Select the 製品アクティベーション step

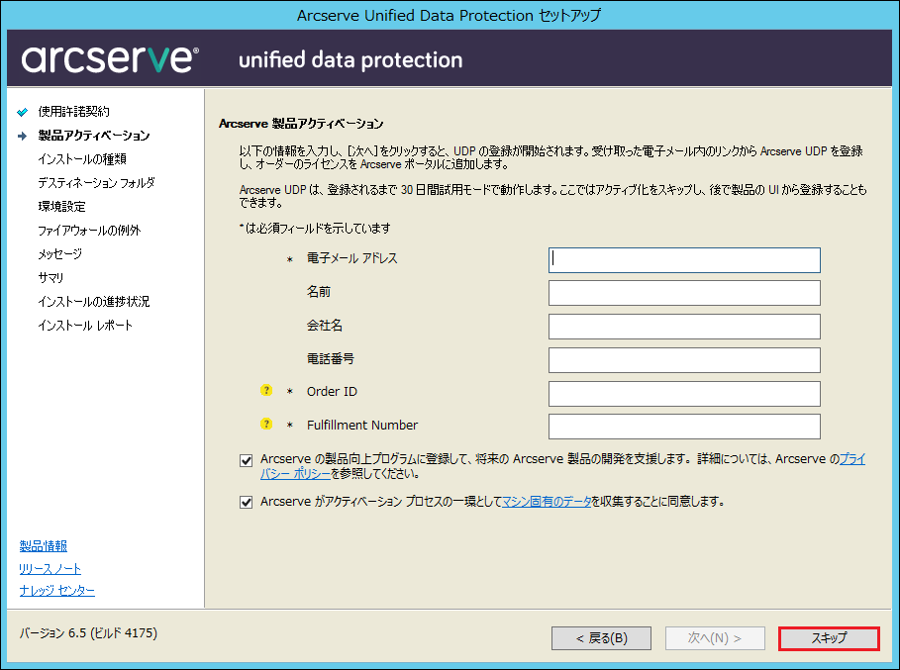[93, 136]
